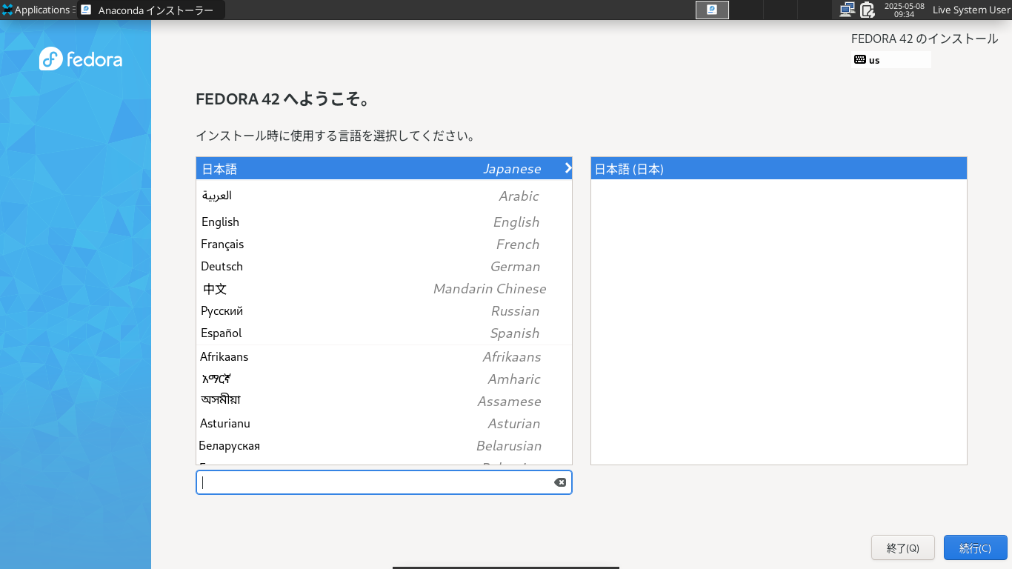
Task: Select Deutsch (German) in the language list
Action: [384, 266]
